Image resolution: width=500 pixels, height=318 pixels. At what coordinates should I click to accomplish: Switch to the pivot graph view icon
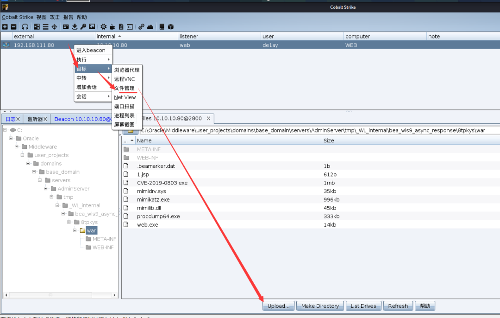[37, 27]
